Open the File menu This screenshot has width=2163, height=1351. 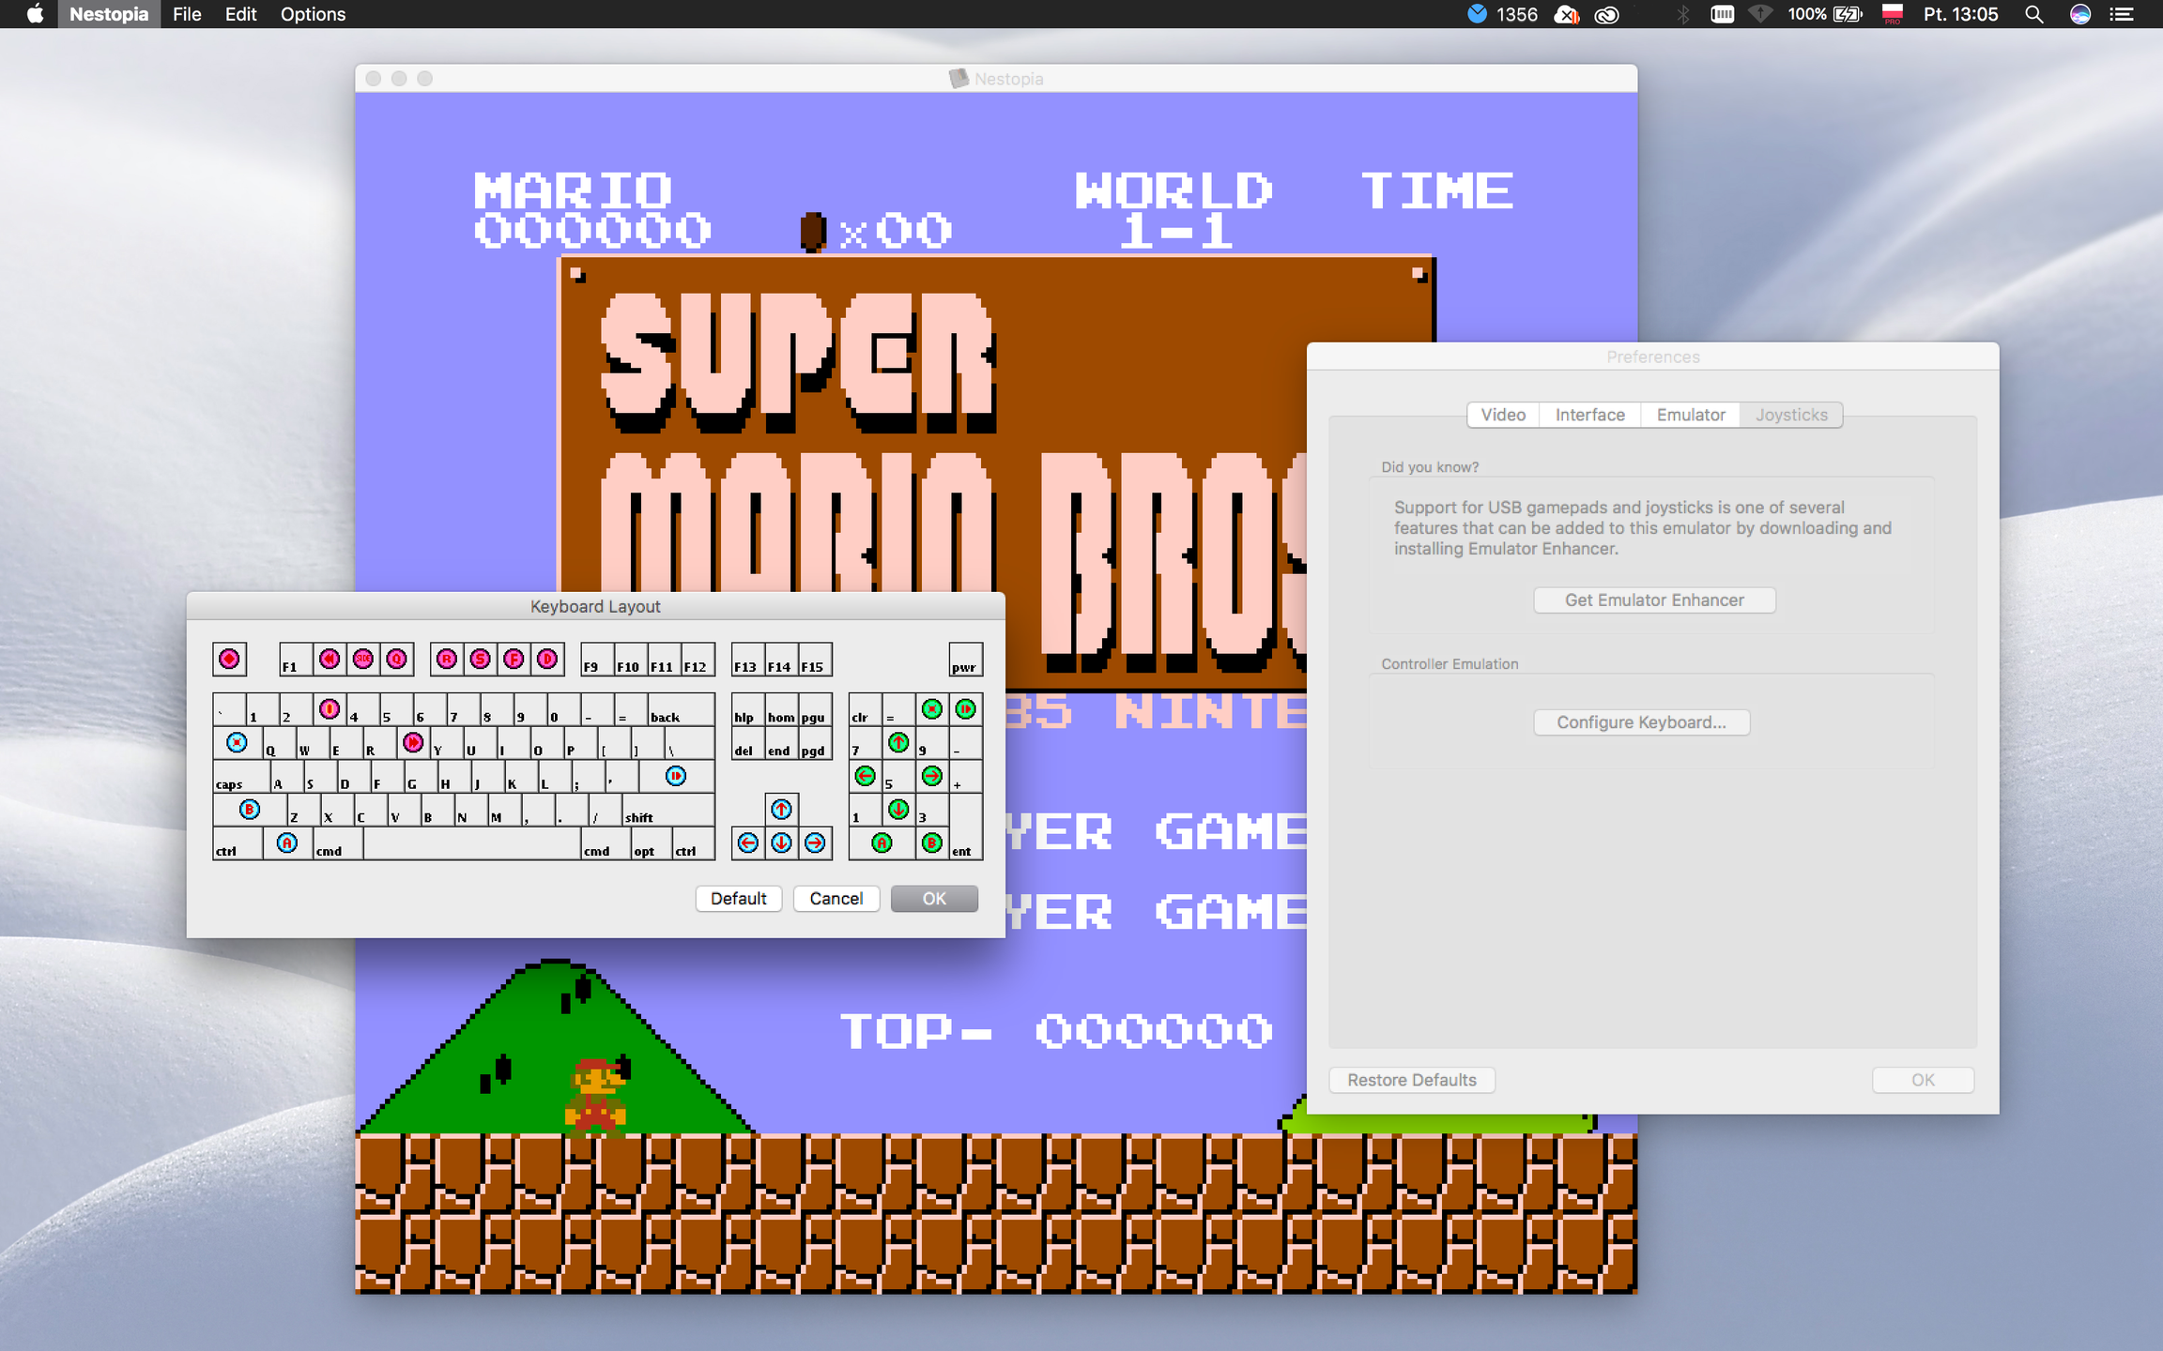pyautogui.click(x=187, y=14)
